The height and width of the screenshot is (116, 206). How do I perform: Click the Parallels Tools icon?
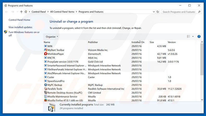[x=45, y=89]
